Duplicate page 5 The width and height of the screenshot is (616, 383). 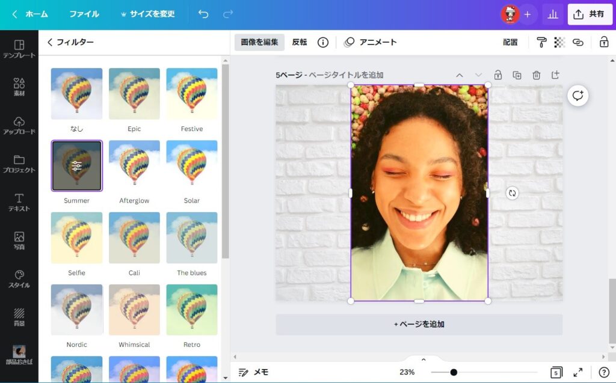pos(517,75)
